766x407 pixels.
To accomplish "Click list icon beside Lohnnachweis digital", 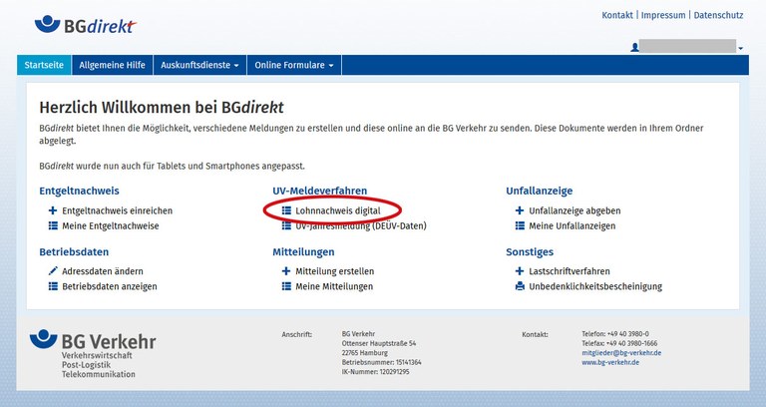I will pyautogui.click(x=286, y=210).
